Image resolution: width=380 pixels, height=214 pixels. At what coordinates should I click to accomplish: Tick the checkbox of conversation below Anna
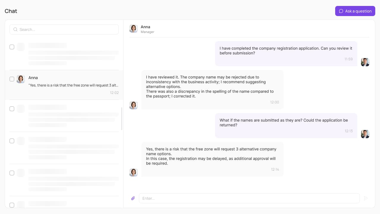point(12,109)
